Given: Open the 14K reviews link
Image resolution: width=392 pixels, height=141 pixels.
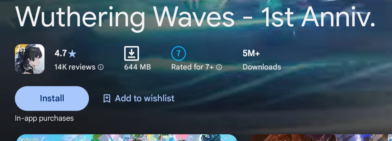Looking at the screenshot, I should point(75,67).
